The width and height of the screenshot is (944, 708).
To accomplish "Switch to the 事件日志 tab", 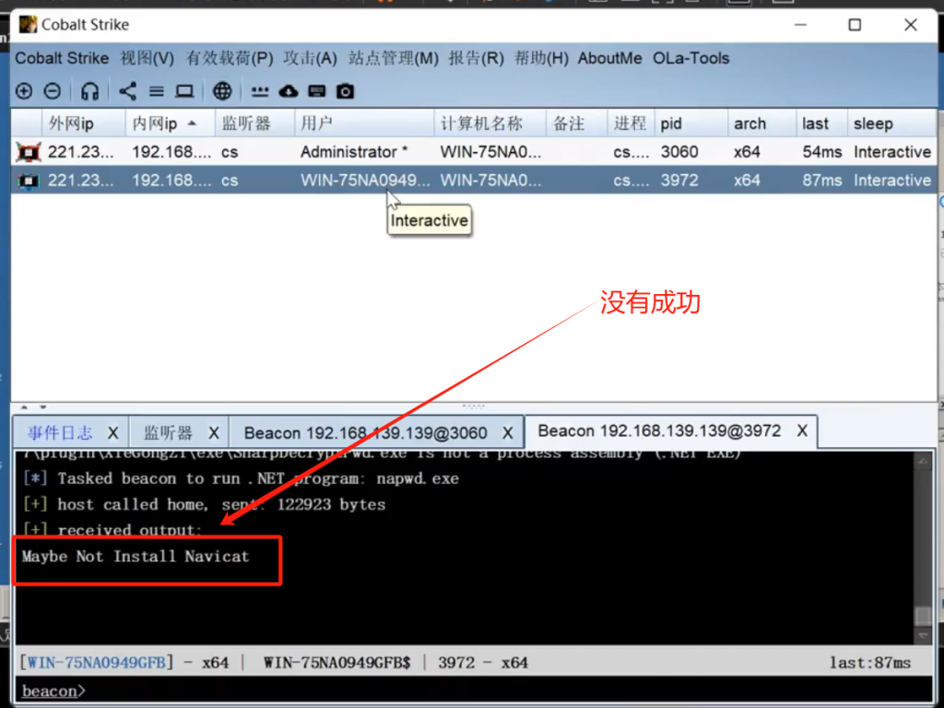I will (60, 433).
